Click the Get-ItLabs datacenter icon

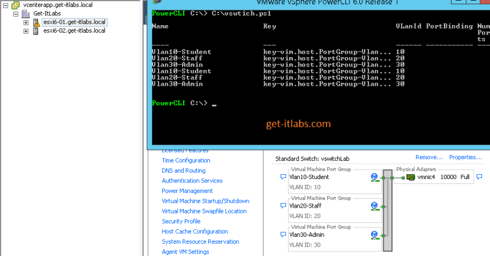[26, 14]
